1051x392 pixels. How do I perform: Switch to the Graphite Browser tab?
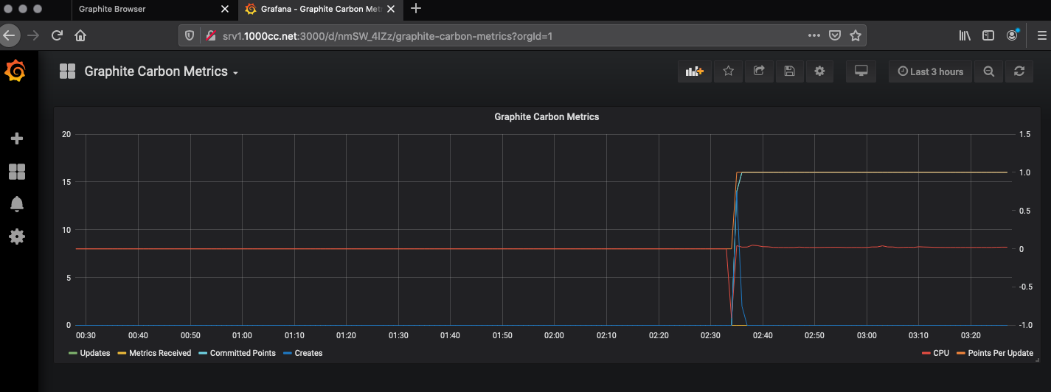coord(112,9)
